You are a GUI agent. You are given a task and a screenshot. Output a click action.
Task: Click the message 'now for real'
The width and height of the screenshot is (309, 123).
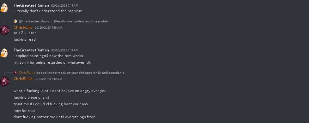tap(24, 111)
